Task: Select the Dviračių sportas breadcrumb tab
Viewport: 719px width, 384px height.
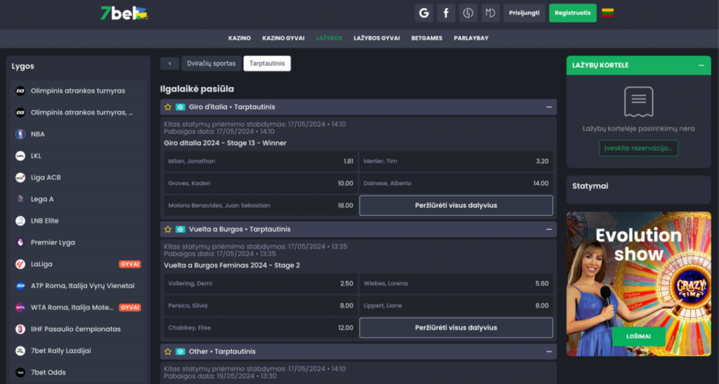Action: 211,64
